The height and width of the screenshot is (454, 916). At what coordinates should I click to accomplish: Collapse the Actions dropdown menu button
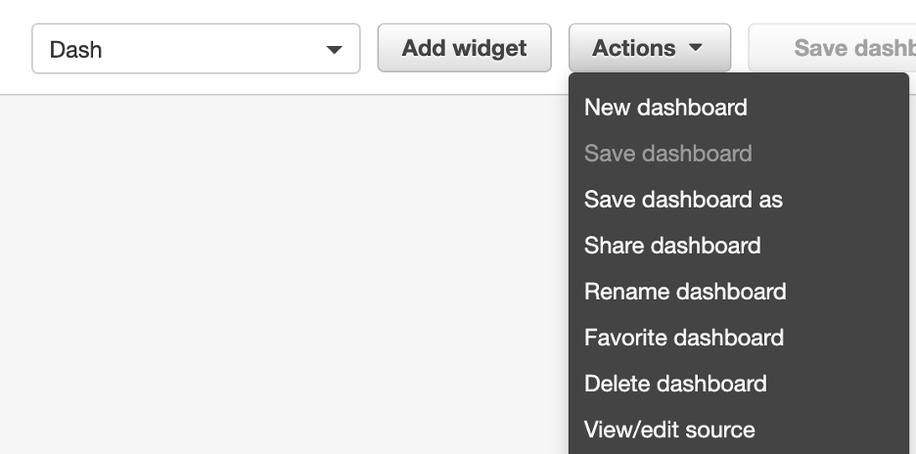tap(649, 48)
